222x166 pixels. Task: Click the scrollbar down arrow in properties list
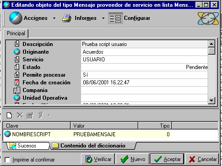click(212, 101)
